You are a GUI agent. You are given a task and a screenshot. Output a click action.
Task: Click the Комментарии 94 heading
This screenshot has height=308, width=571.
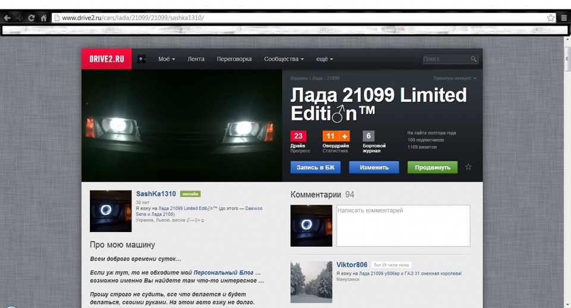(322, 195)
